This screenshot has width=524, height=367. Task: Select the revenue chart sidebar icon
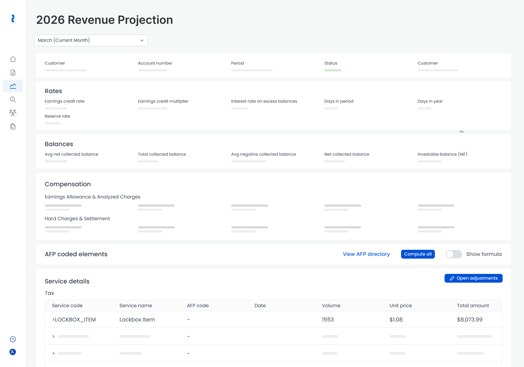[x=13, y=86]
